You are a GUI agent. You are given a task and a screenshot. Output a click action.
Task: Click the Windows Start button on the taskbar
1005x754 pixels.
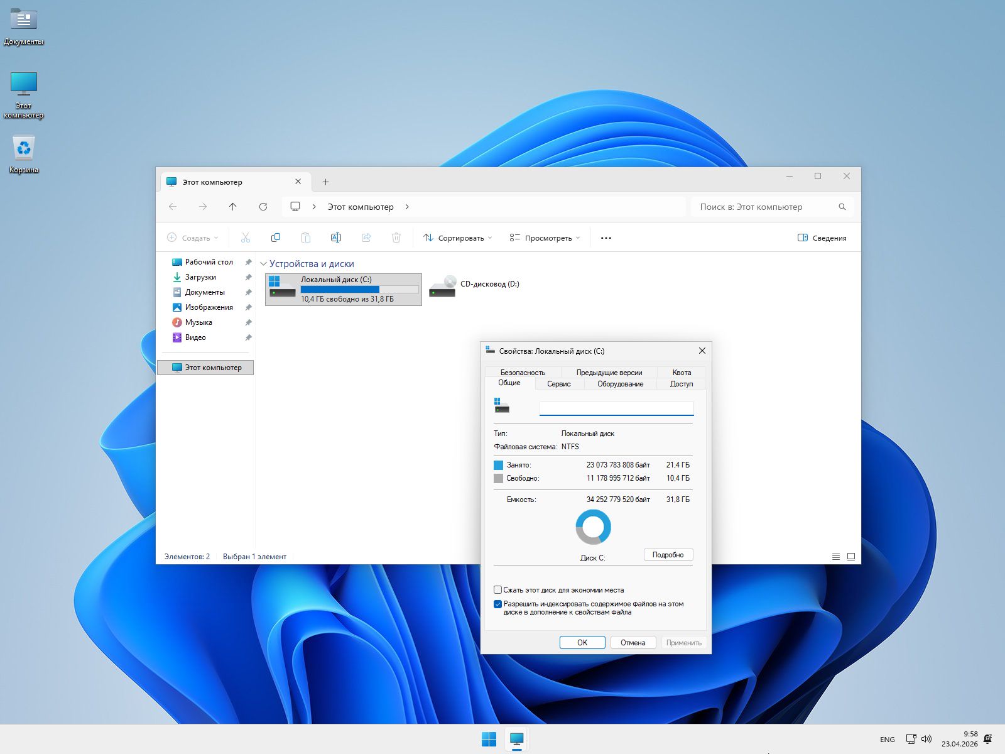(x=489, y=739)
